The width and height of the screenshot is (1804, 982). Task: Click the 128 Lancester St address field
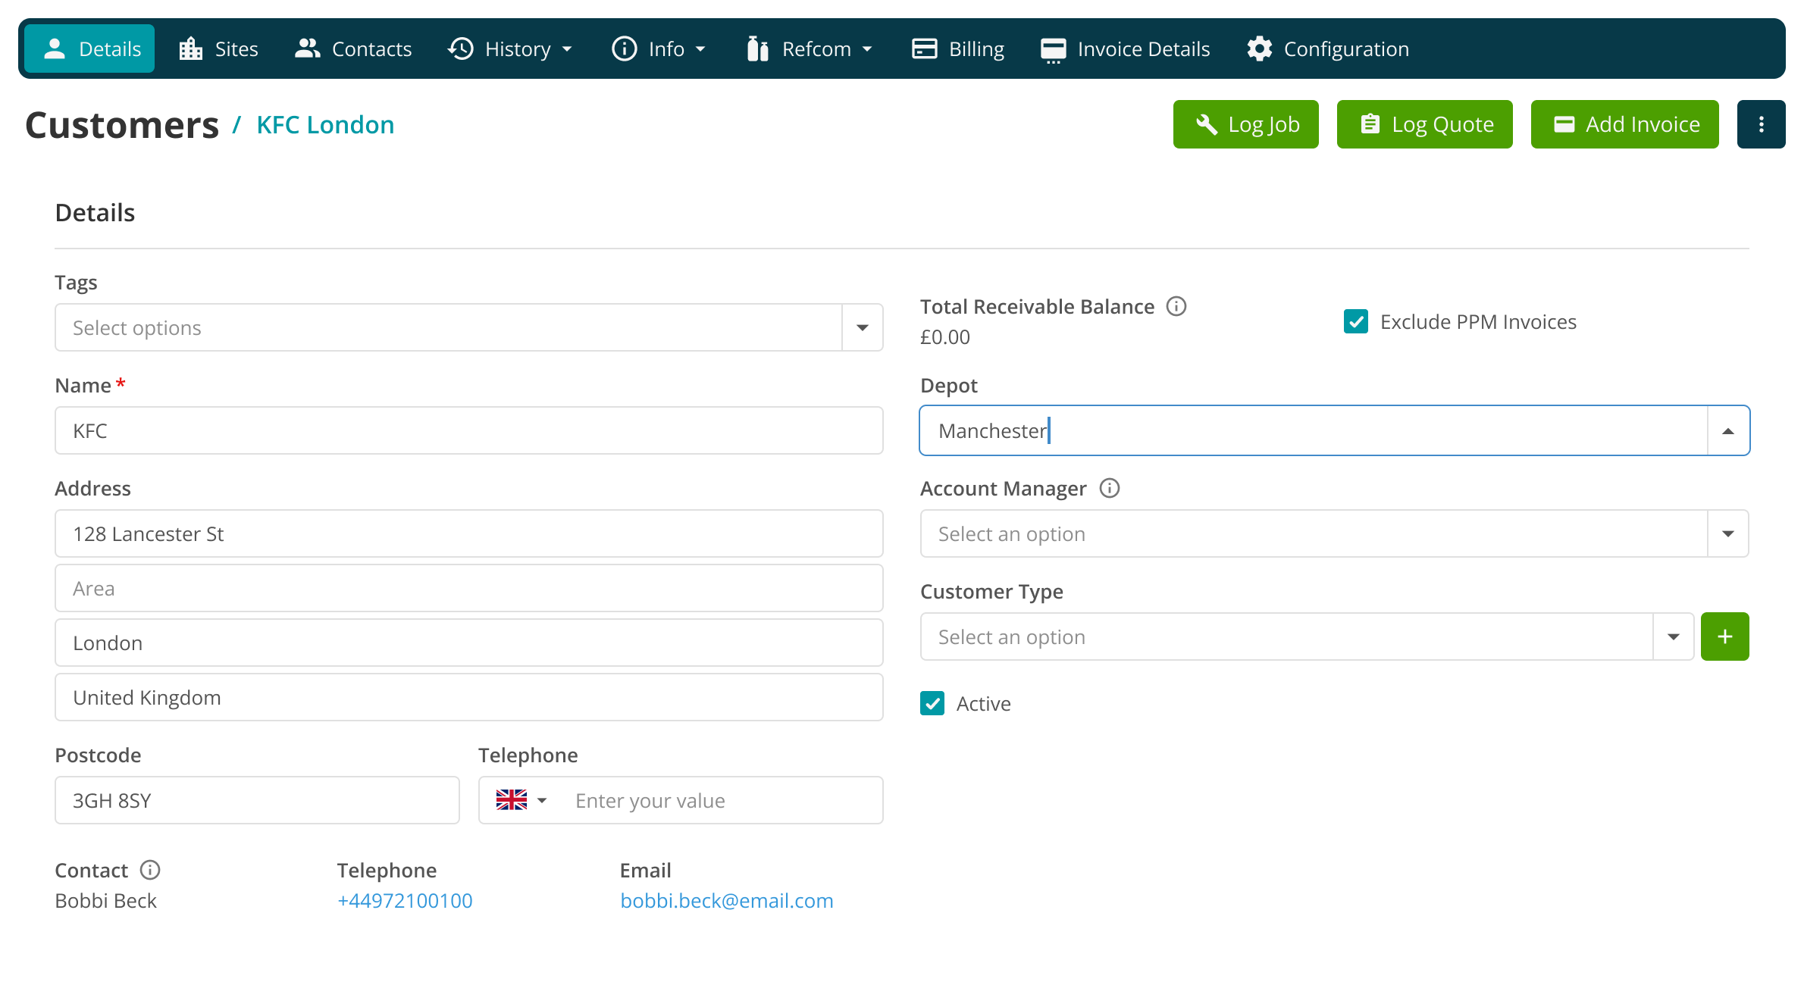(469, 533)
